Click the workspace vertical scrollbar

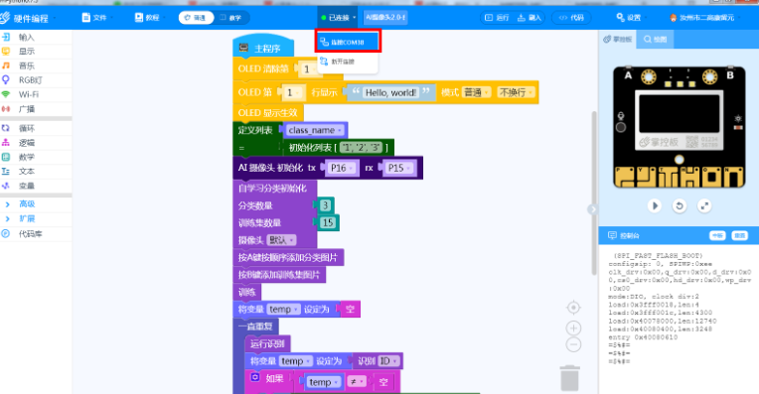(594, 194)
